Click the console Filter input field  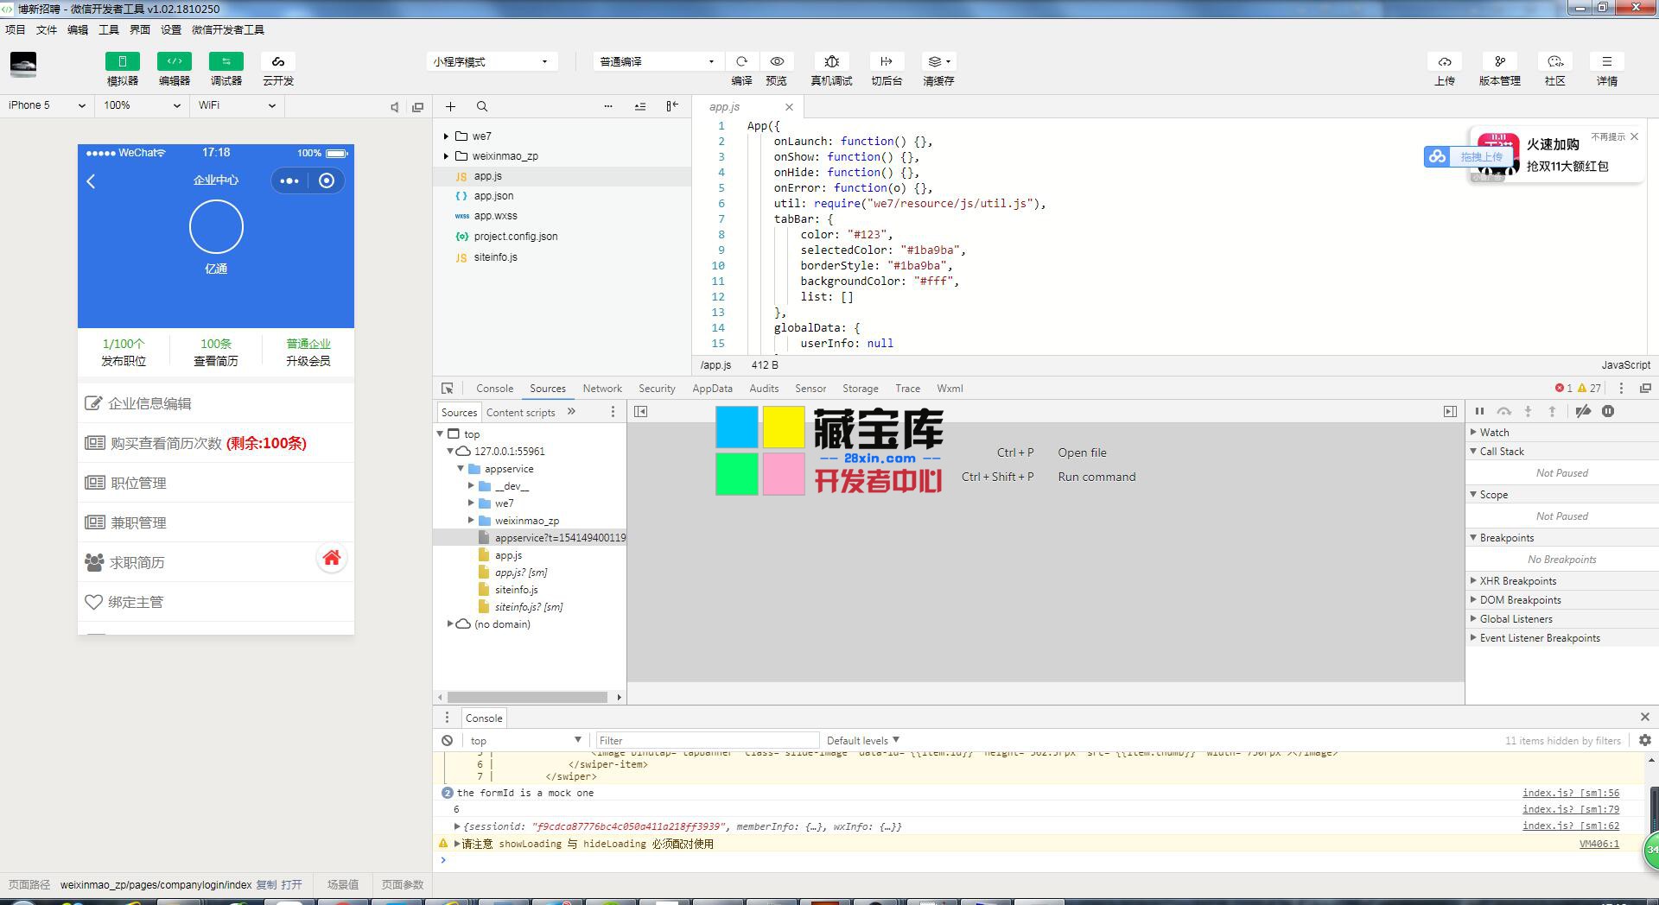[x=707, y=741]
